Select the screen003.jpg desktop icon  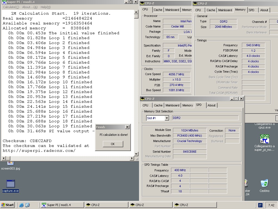[x=11, y=166]
